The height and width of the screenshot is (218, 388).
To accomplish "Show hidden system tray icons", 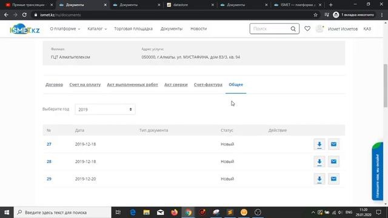I will click(313, 213).
